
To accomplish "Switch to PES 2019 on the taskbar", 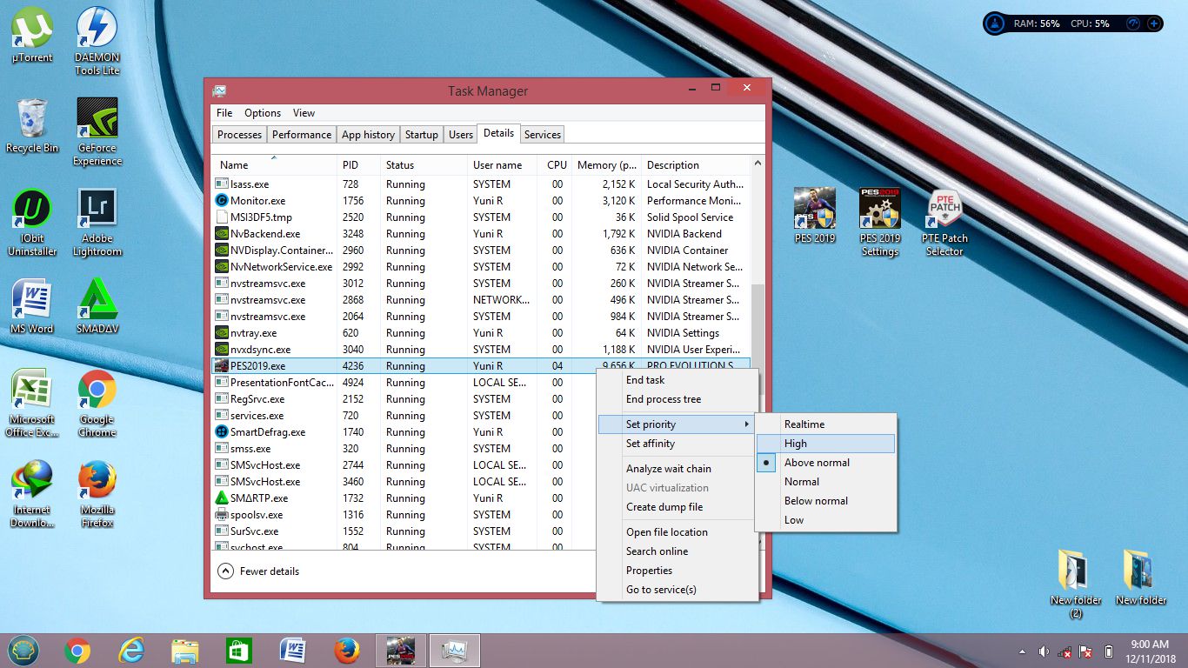I will coord(400,651).
